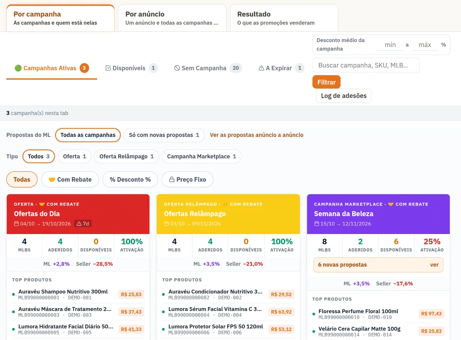This screenshot has height=340, width=461.
Task: Click the R$ 63,92 price badge
Action: point(281,312)
